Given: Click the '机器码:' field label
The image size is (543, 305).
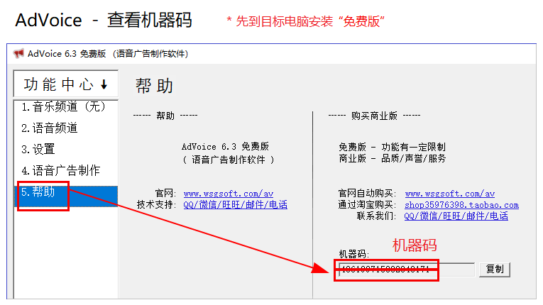Looking at the screenshot, I should [354, 254].
